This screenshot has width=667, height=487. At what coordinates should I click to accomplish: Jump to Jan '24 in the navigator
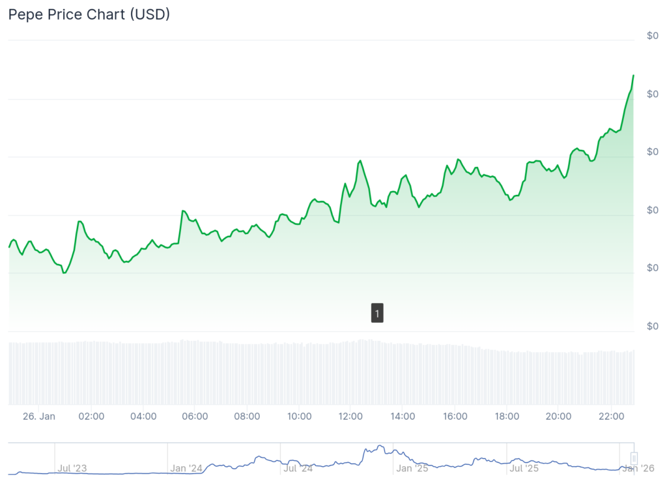[x=186, y=467]
